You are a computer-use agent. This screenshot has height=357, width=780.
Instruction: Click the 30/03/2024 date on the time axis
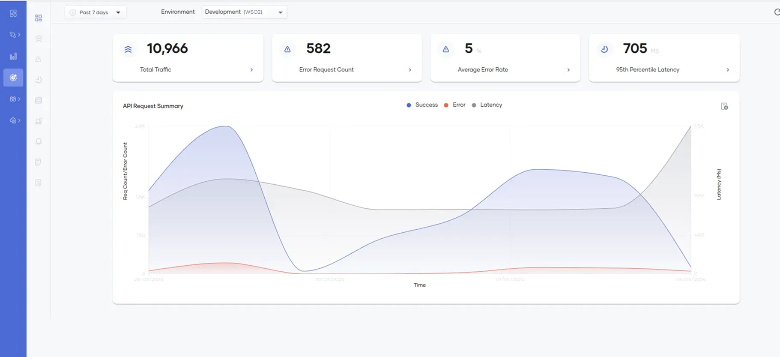[x=329, y=279]
